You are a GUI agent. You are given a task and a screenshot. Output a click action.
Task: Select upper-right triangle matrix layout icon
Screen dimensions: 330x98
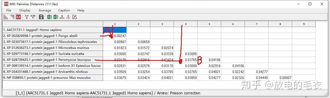point(12,17)
